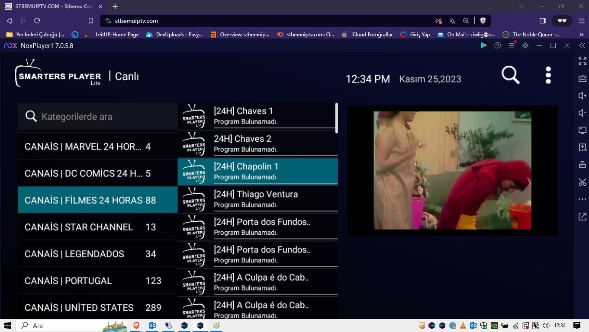This screenshot has height=332, width=589.
Task: Take a screenshot with the scissors icon
Action: pyautogui.click(x=583, y=182)
